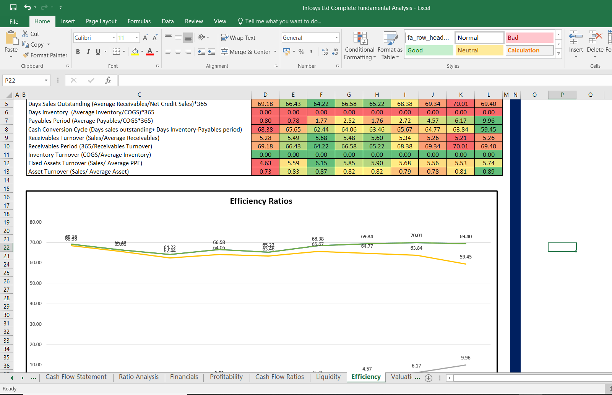Click the Orientation text angle icon
Screen dimensions: 612x395
201,37
